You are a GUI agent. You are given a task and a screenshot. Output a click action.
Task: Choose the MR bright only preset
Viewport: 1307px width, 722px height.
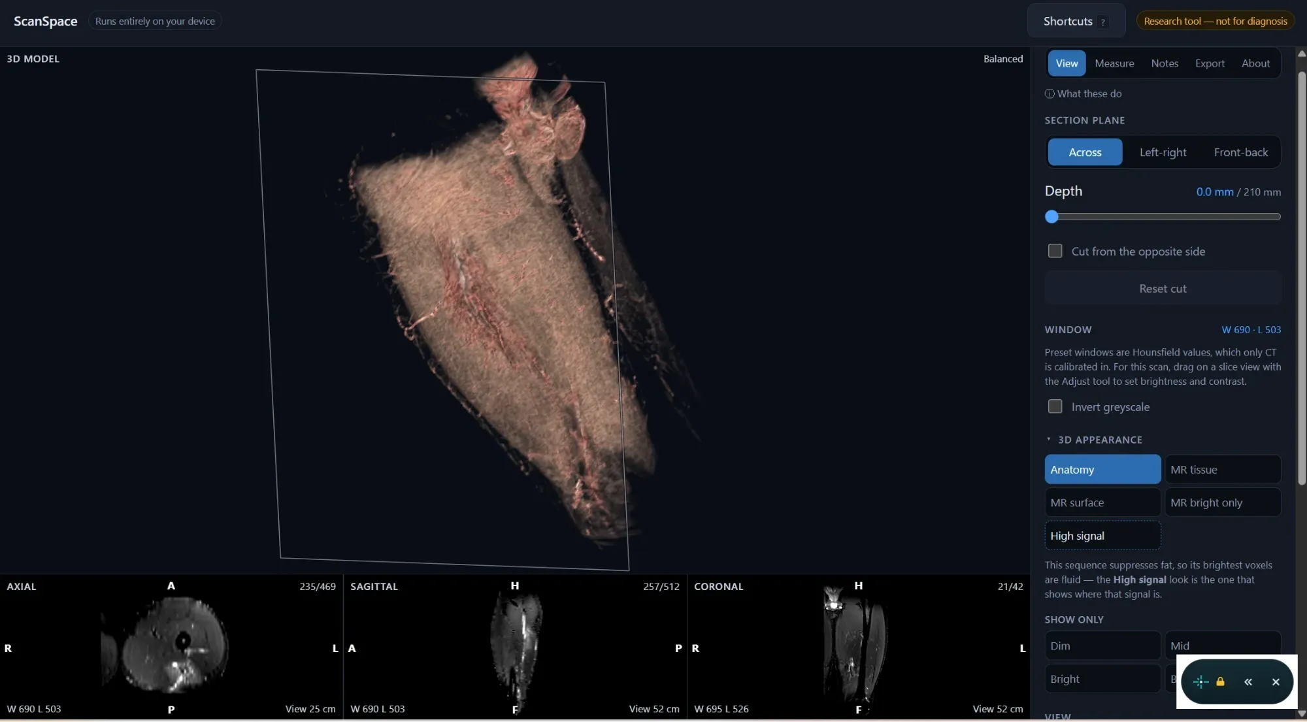pyautogui.click(x=1223, y=502)
